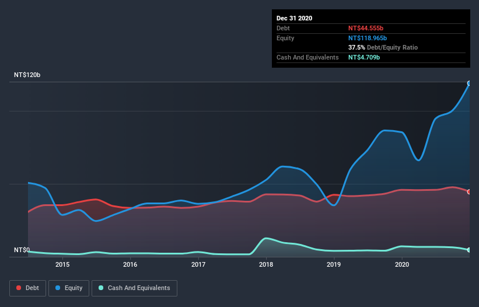Toggle the Debt series legend button
Screen dimensions: 479x307
coord(27,288)
